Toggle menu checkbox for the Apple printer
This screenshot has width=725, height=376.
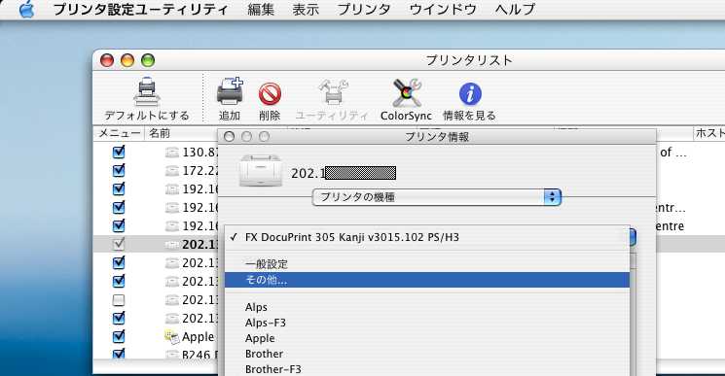point(119,336)
